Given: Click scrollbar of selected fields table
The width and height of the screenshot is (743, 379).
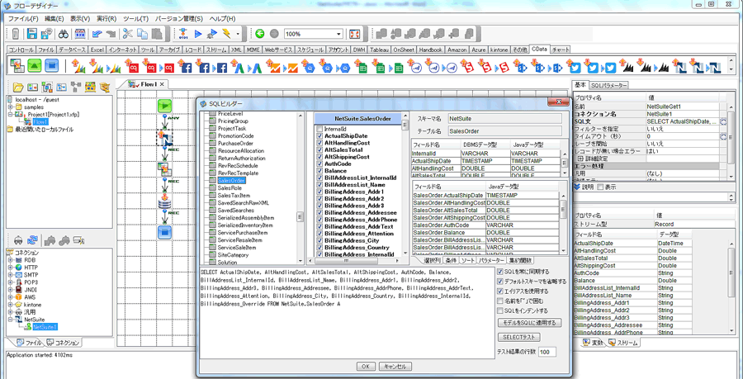Looking at the screenshot, I should 564,222.
